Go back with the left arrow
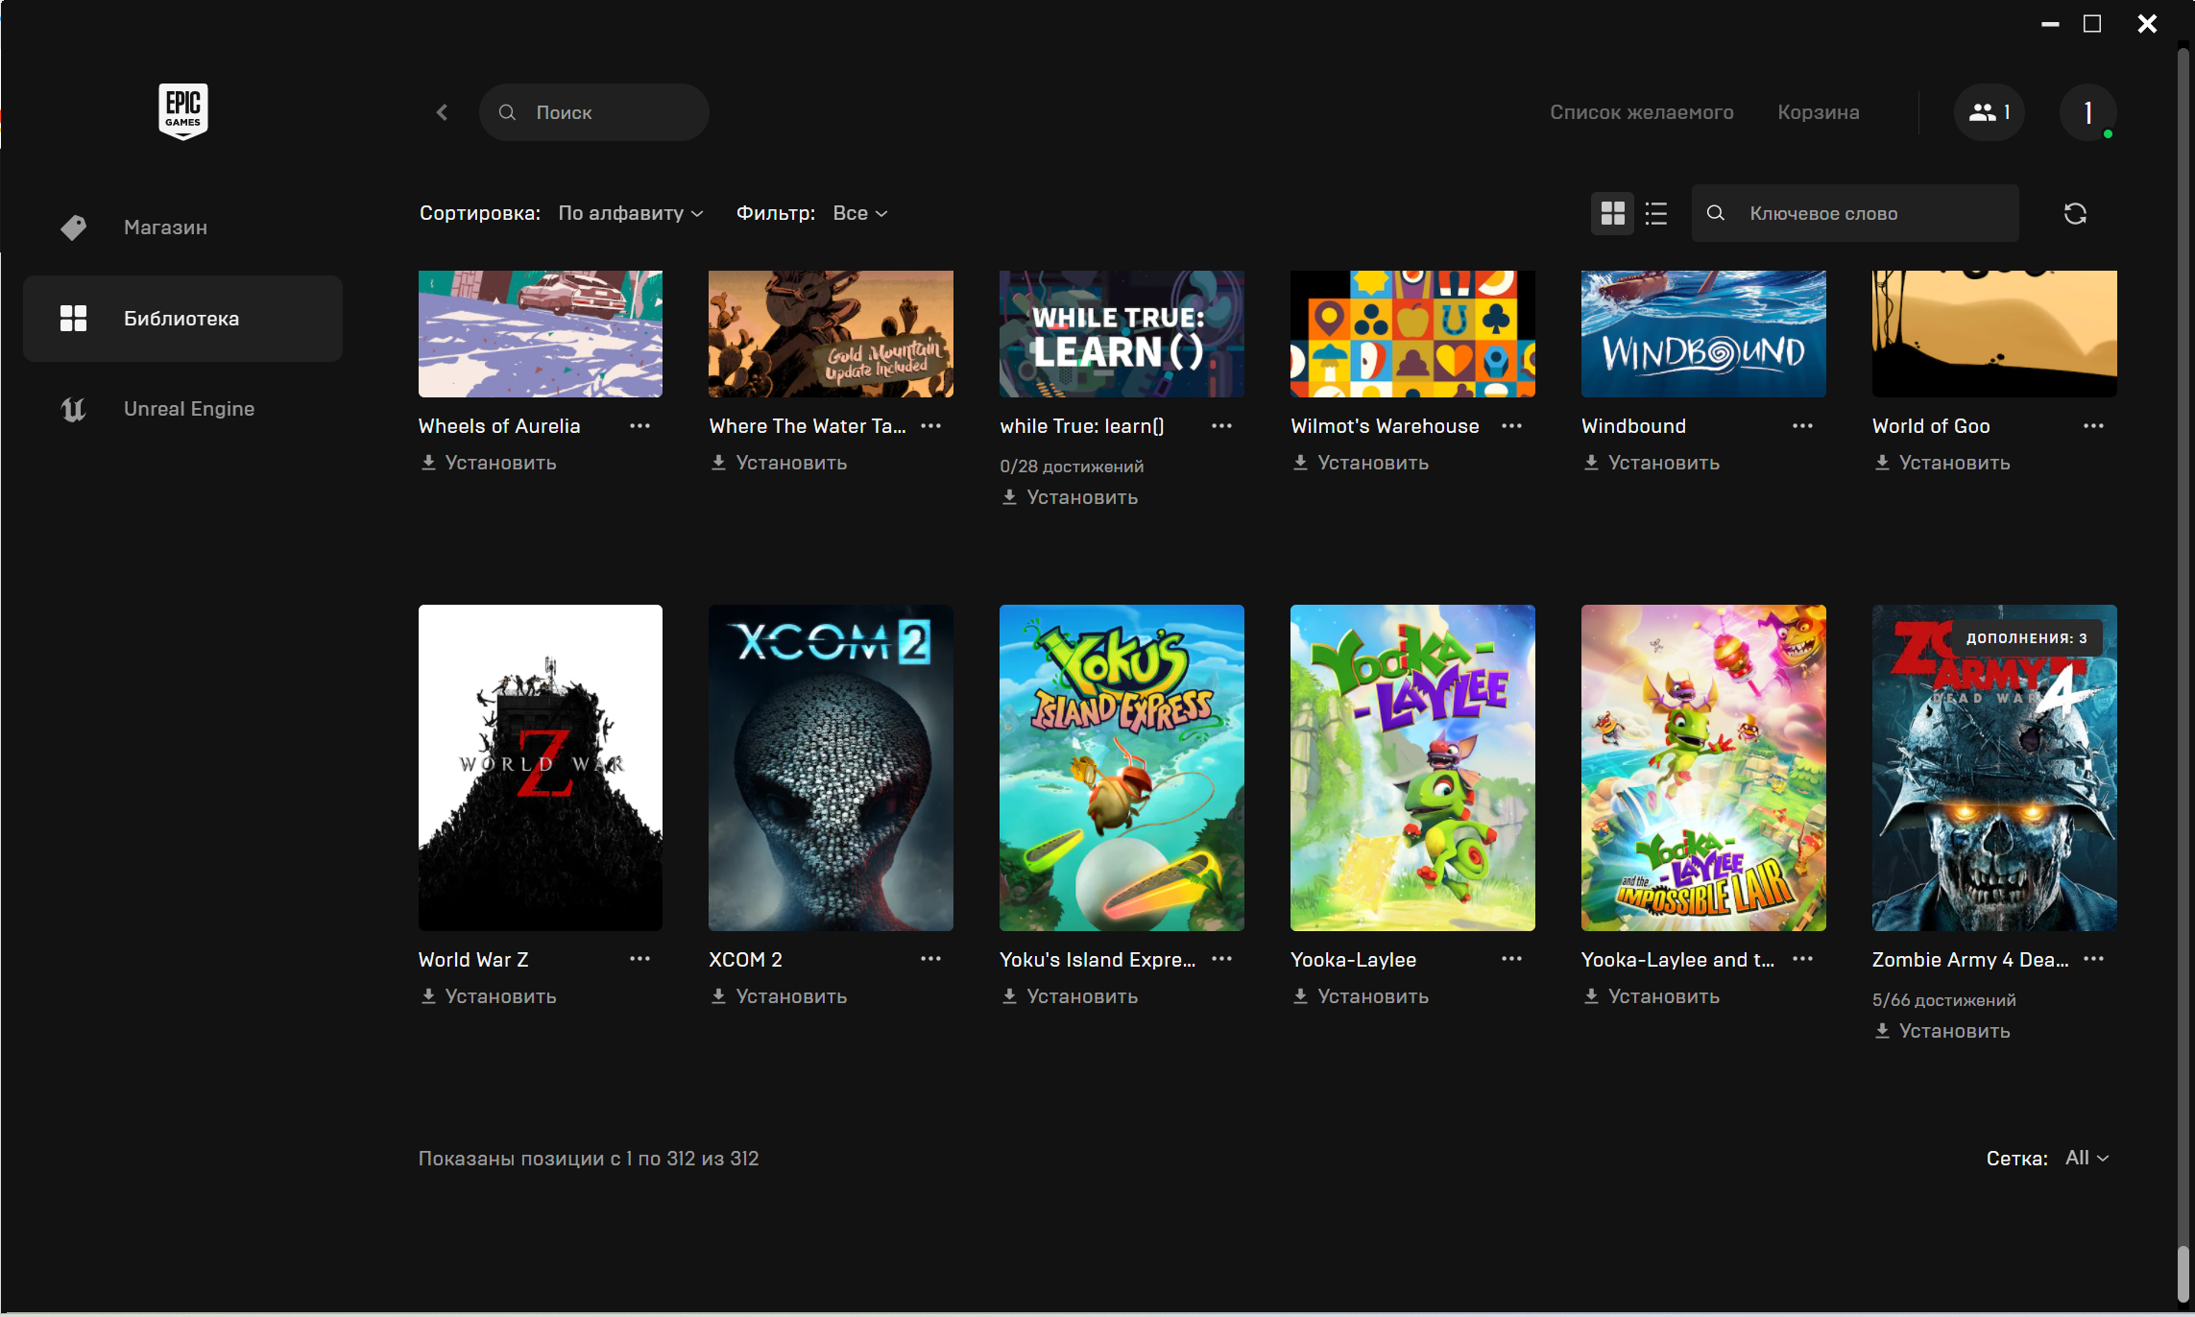 [442, 112]
